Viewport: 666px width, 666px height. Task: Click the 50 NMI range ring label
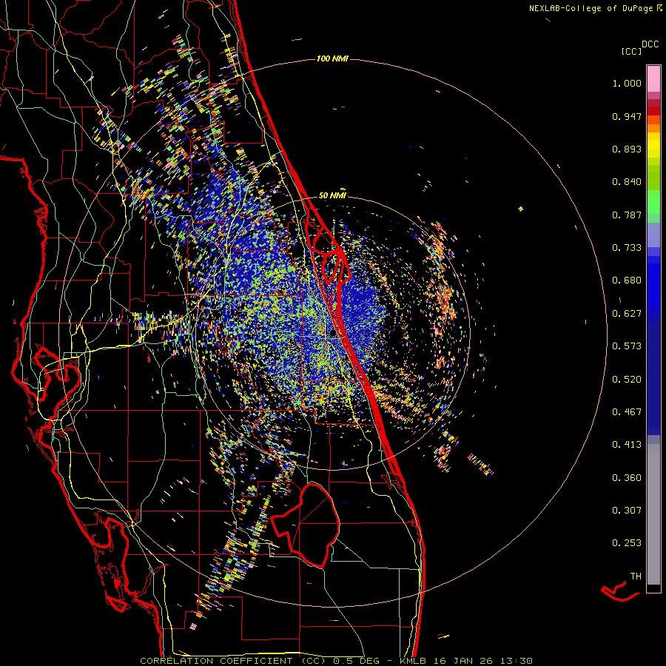[332, 195]
